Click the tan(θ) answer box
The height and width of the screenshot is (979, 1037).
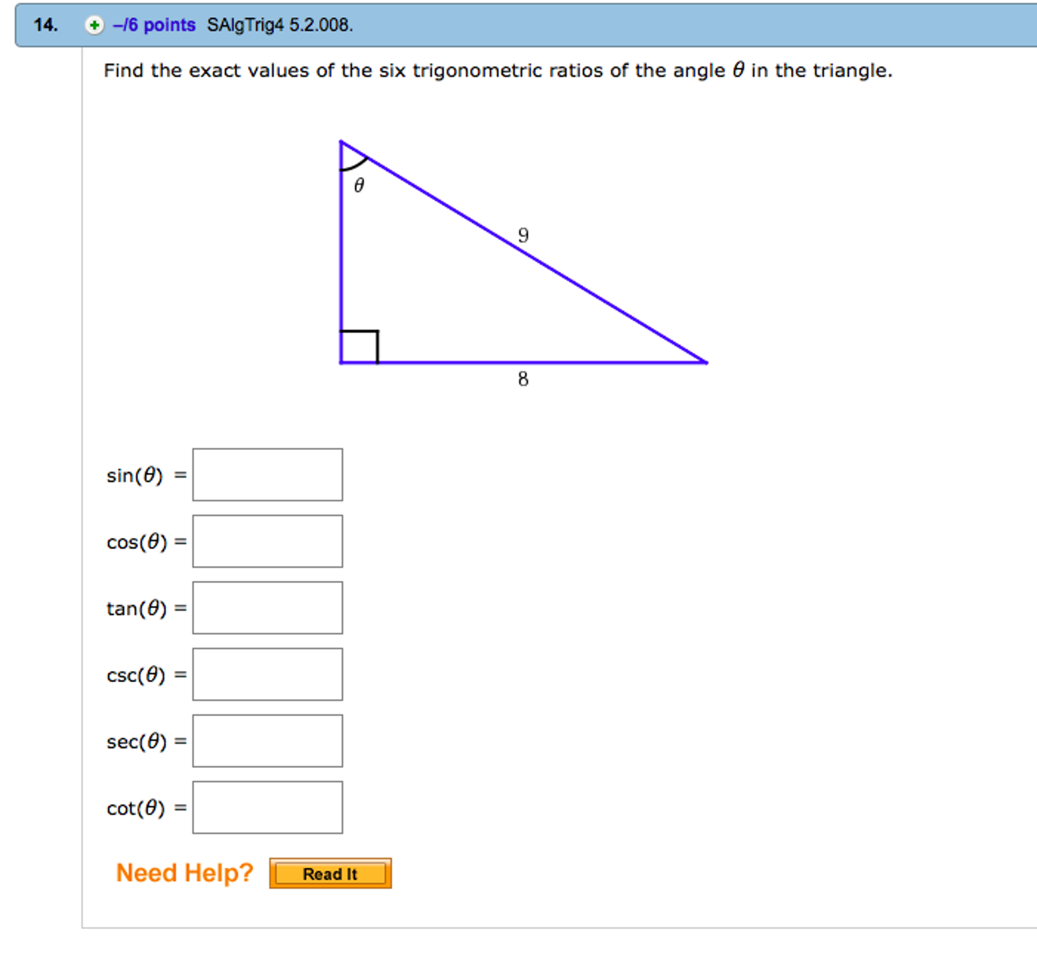coord(268,608)
